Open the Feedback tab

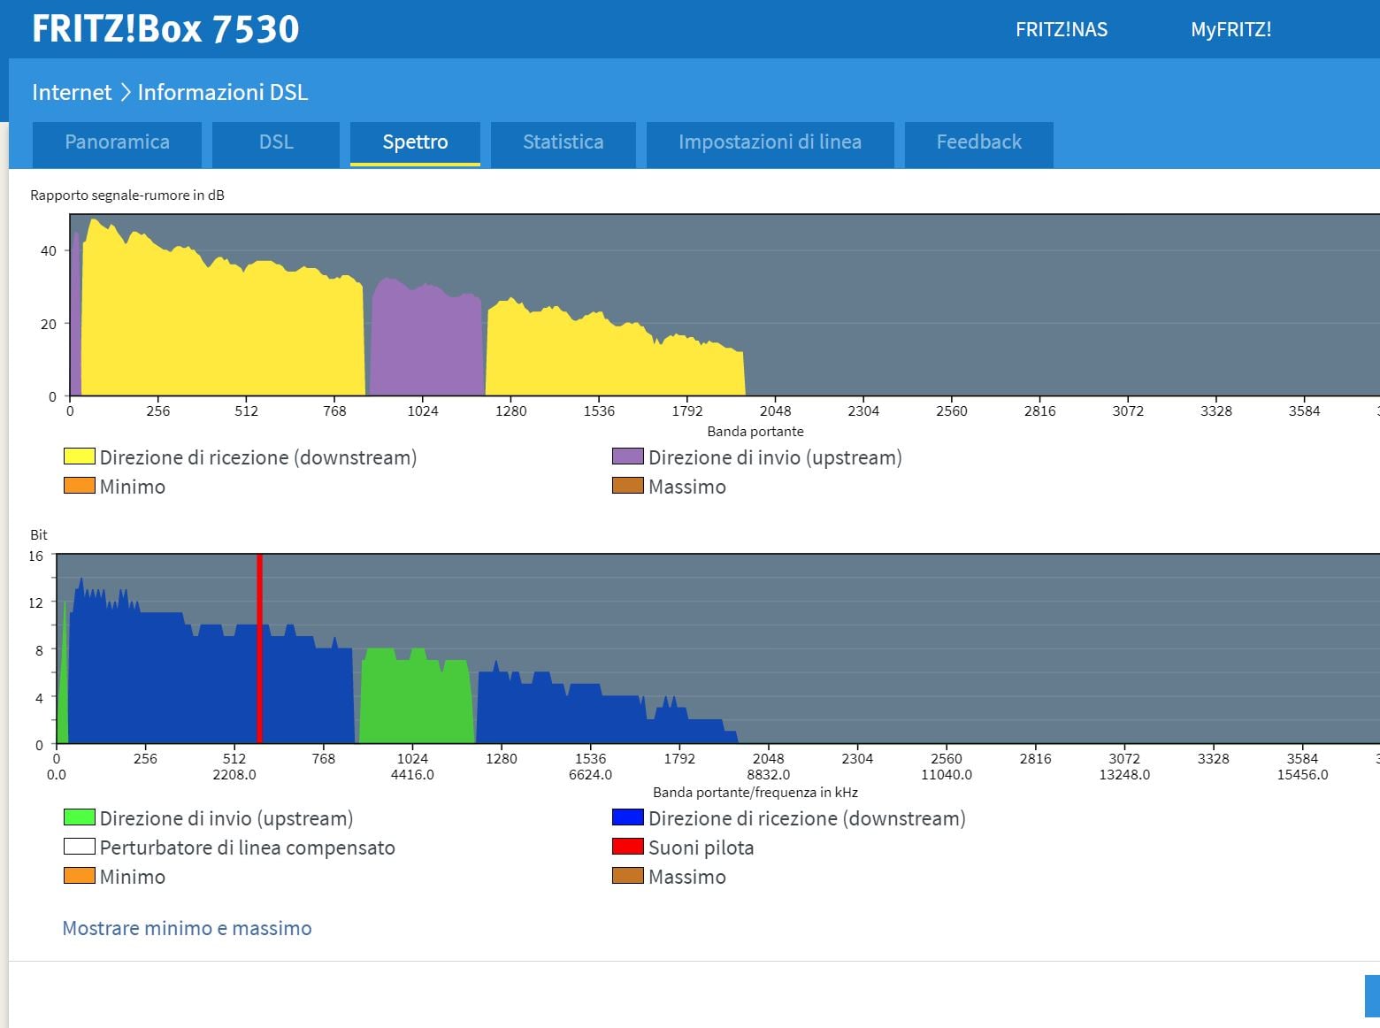[x=978, y=142]
